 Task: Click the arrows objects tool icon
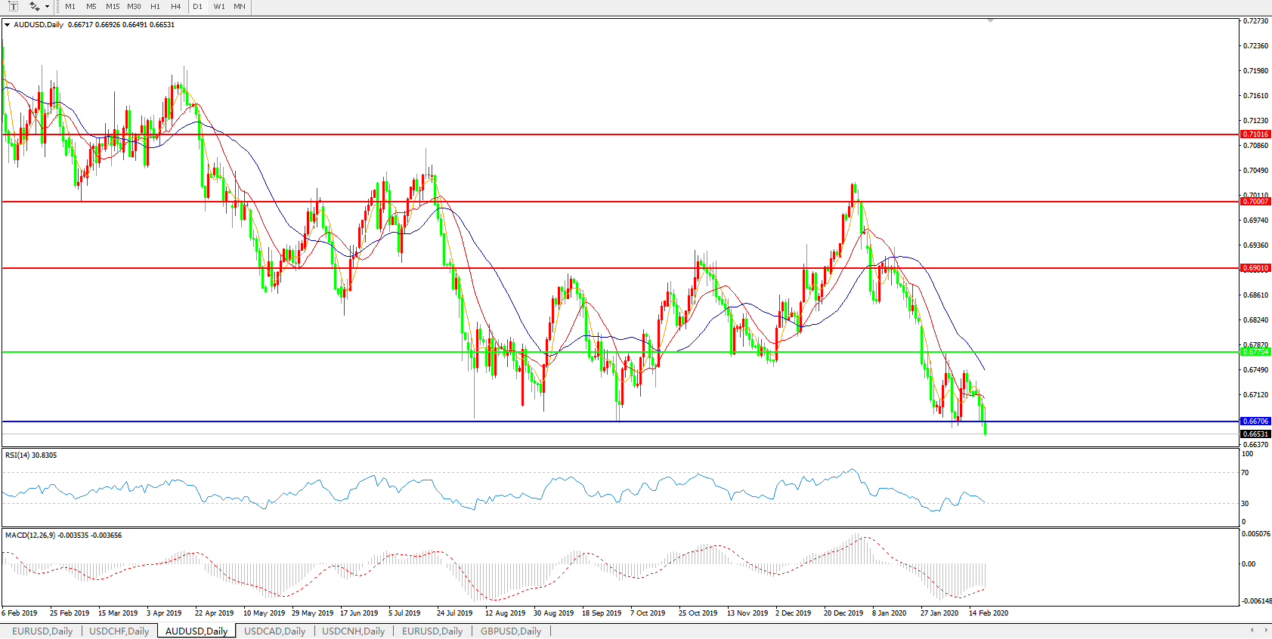35,7
